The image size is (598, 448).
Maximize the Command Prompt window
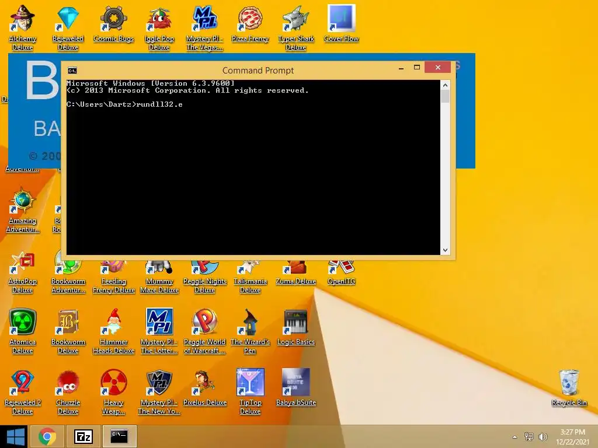pos(417,68)
